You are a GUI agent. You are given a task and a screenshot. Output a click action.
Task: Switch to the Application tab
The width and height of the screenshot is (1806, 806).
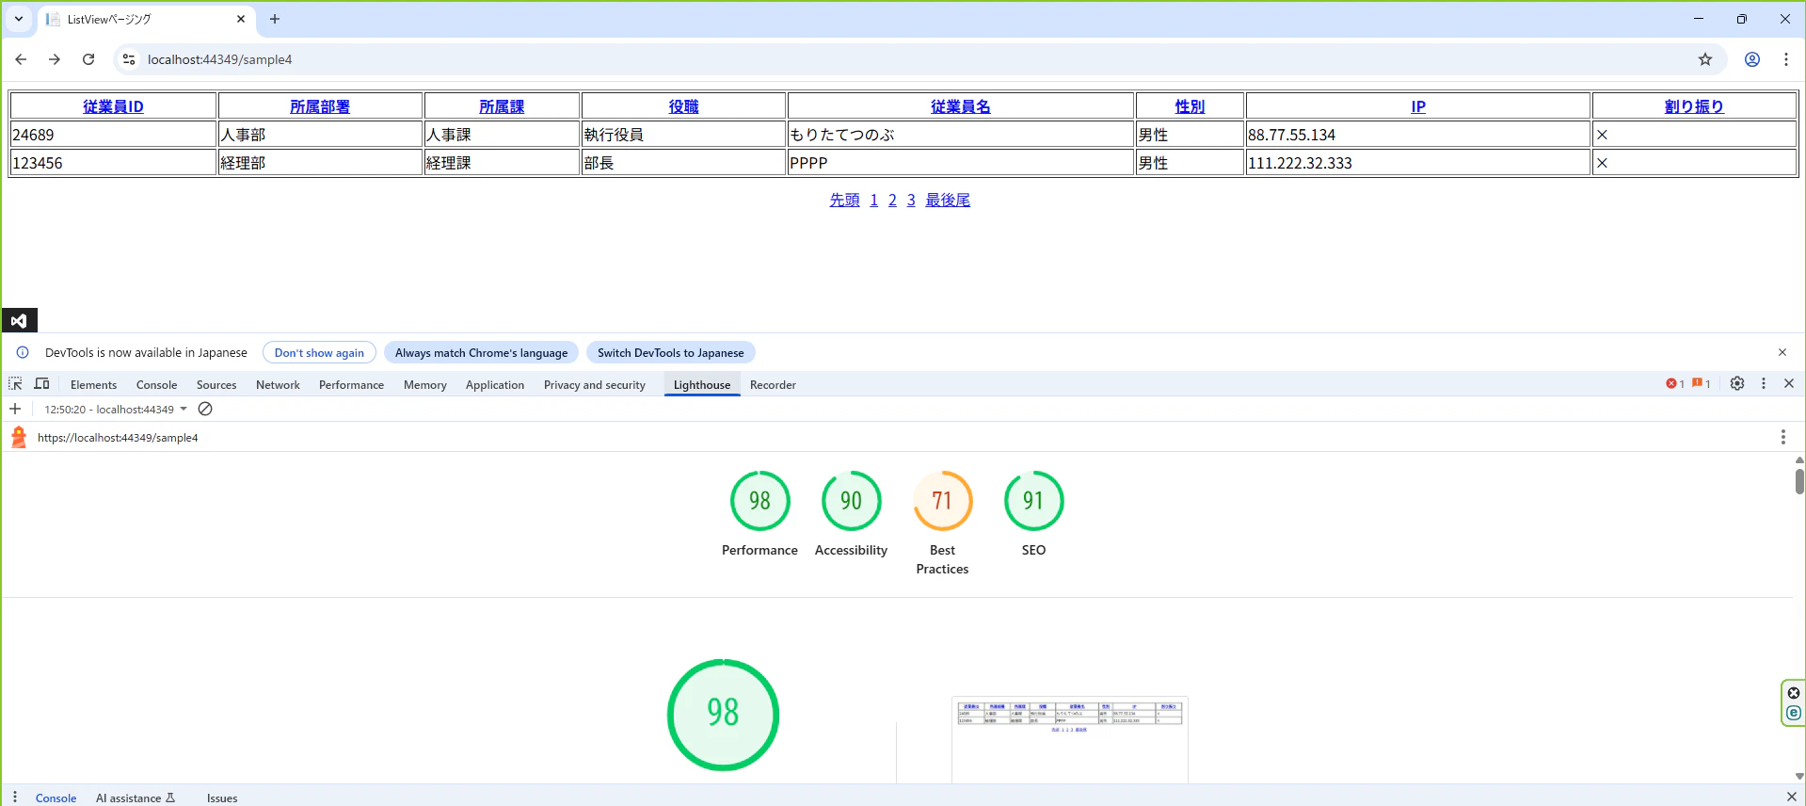495,384
